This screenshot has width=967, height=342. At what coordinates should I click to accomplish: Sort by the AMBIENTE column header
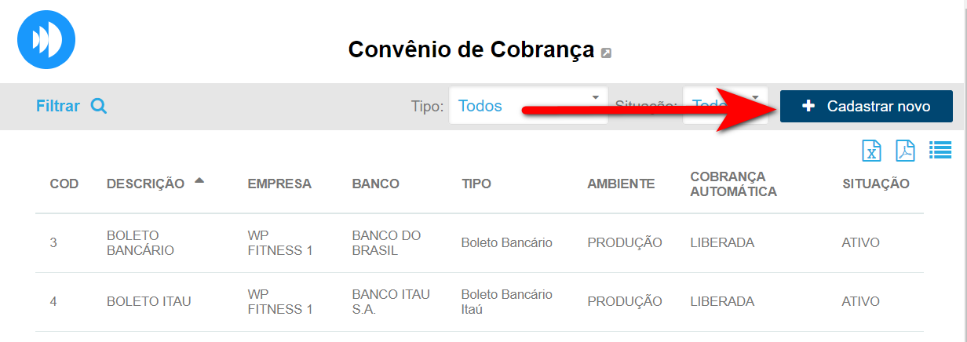pos(620,184)
